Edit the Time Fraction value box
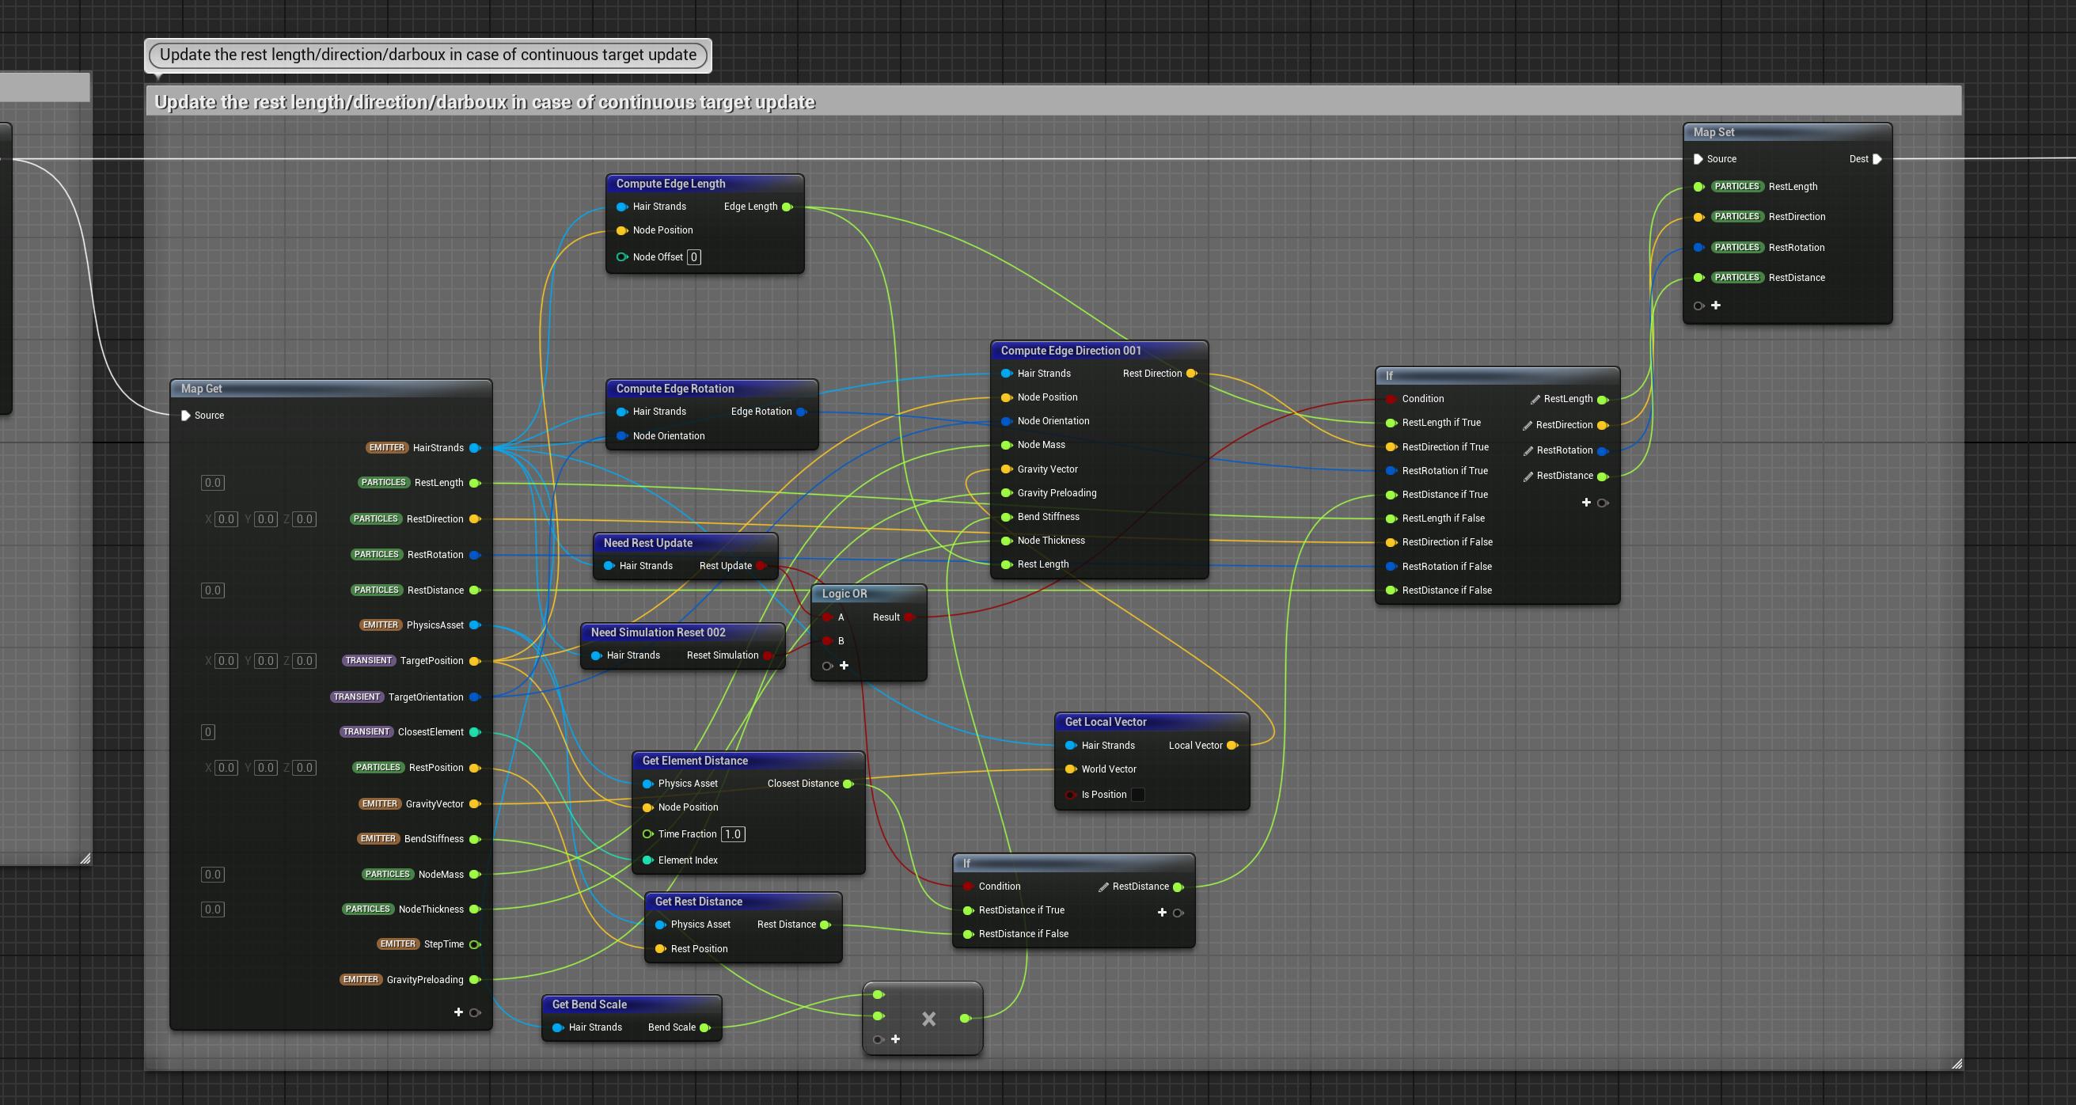2076x1105 pixels. click(732, 834)
